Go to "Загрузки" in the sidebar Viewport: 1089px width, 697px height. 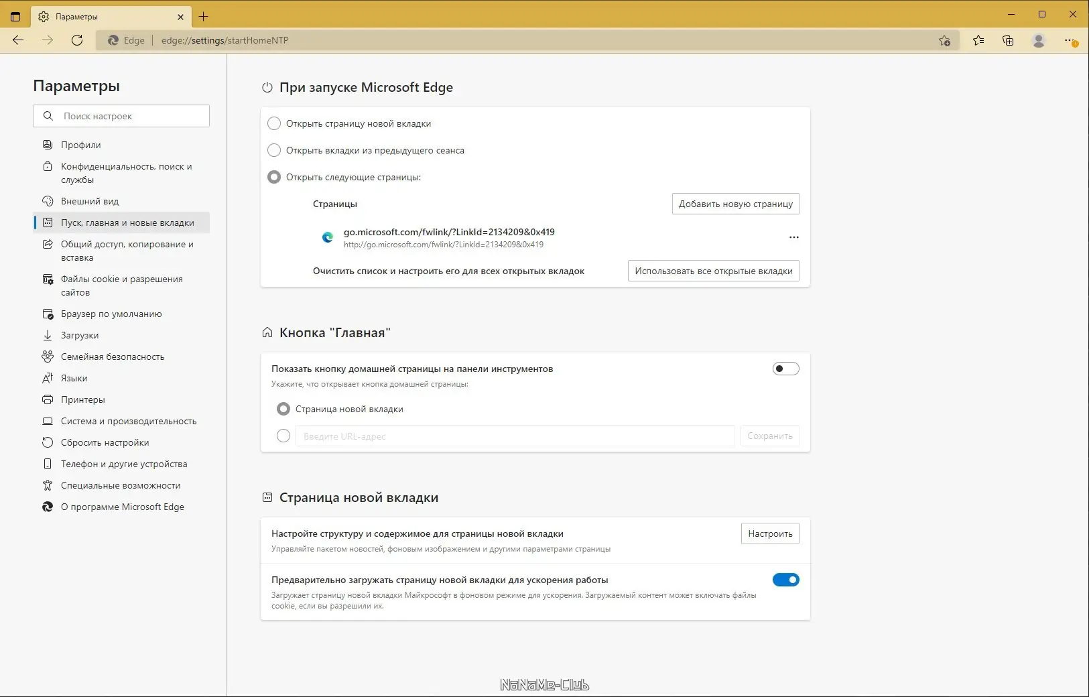[x=80, y=335]
